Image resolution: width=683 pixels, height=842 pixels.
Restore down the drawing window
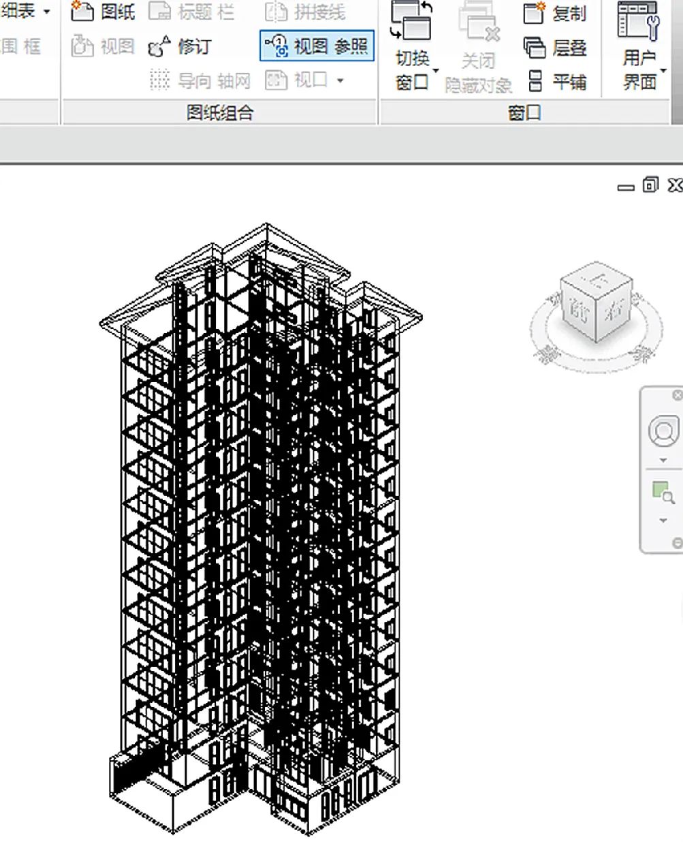(x=650, y=185)
